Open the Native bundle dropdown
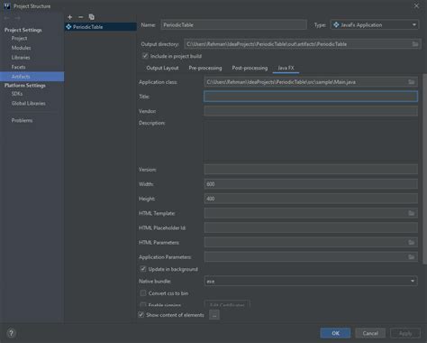The width and height of the screenshot is (427, 343). (x=311, y=281)
